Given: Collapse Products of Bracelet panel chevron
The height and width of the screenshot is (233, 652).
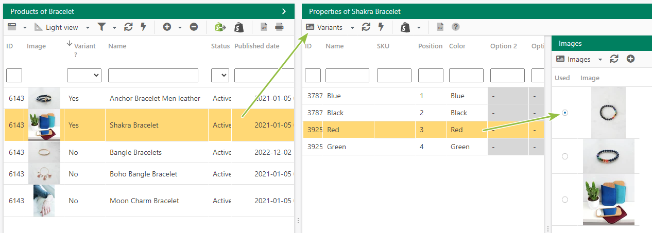Looking at the screenshot, I should (x=284, y=11).
